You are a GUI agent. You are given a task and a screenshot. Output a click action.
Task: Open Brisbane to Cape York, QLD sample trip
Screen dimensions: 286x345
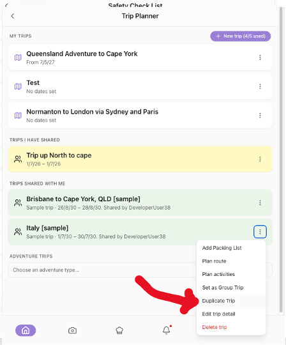tap(140, 203)
